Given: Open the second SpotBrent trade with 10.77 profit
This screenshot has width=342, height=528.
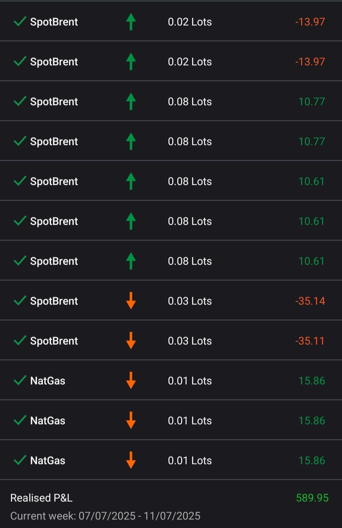Looking at the screenshot, I should (x=171, y=141).
